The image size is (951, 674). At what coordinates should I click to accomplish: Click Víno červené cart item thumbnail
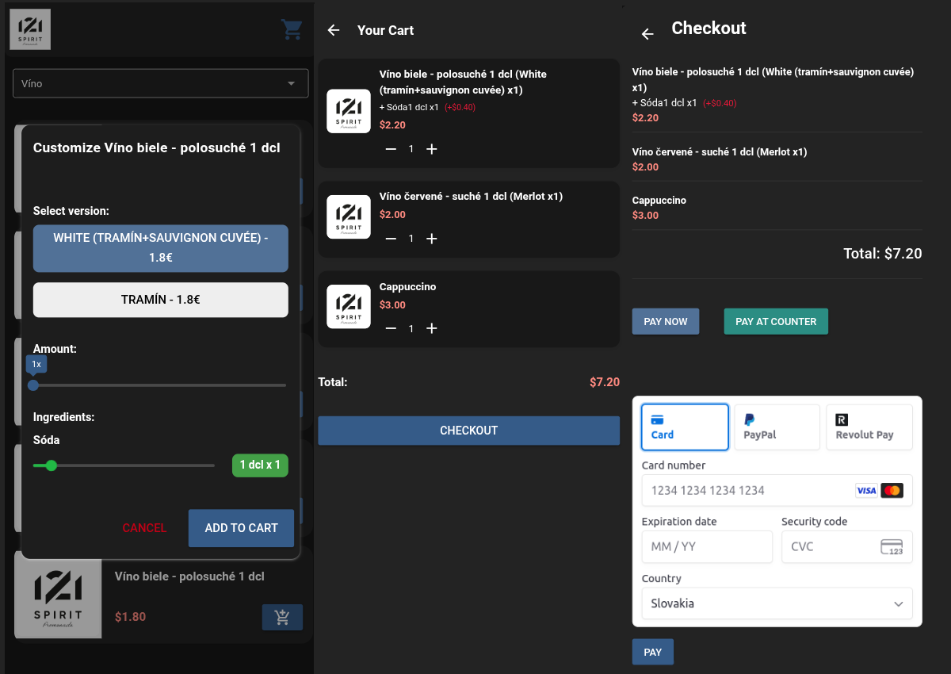click(x=349, y=217)
